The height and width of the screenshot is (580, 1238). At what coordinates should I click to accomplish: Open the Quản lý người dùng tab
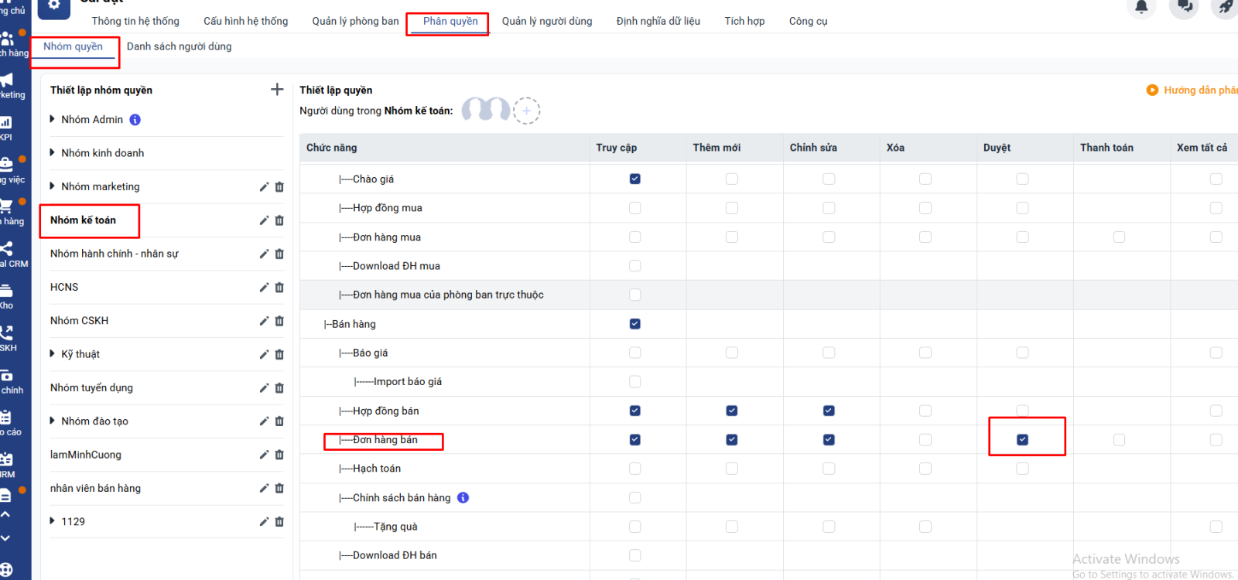(x=546, y=21)
